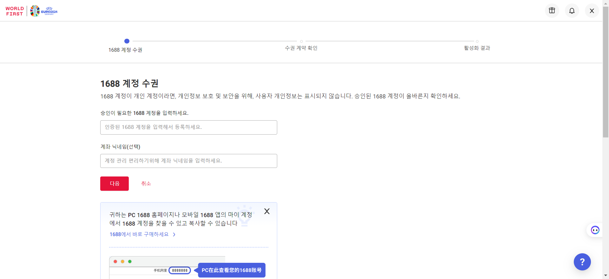Click the red 다음 button

coord(115,183)
